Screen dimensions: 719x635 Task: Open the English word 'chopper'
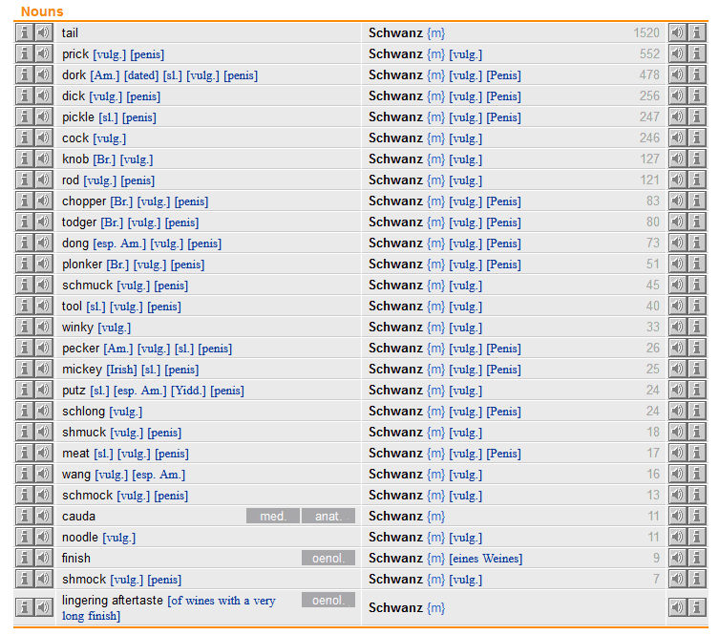point(84,201)
